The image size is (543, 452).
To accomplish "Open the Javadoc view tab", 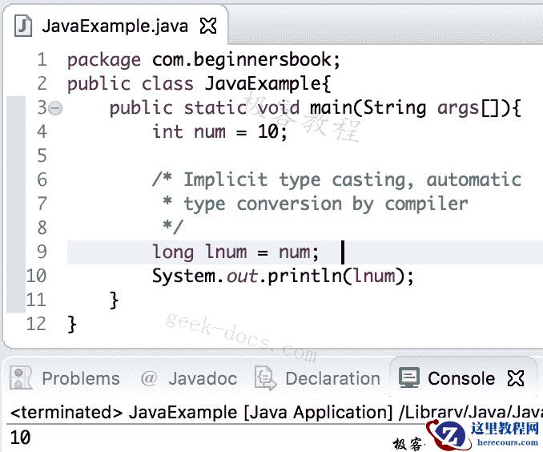I will 203,378.
